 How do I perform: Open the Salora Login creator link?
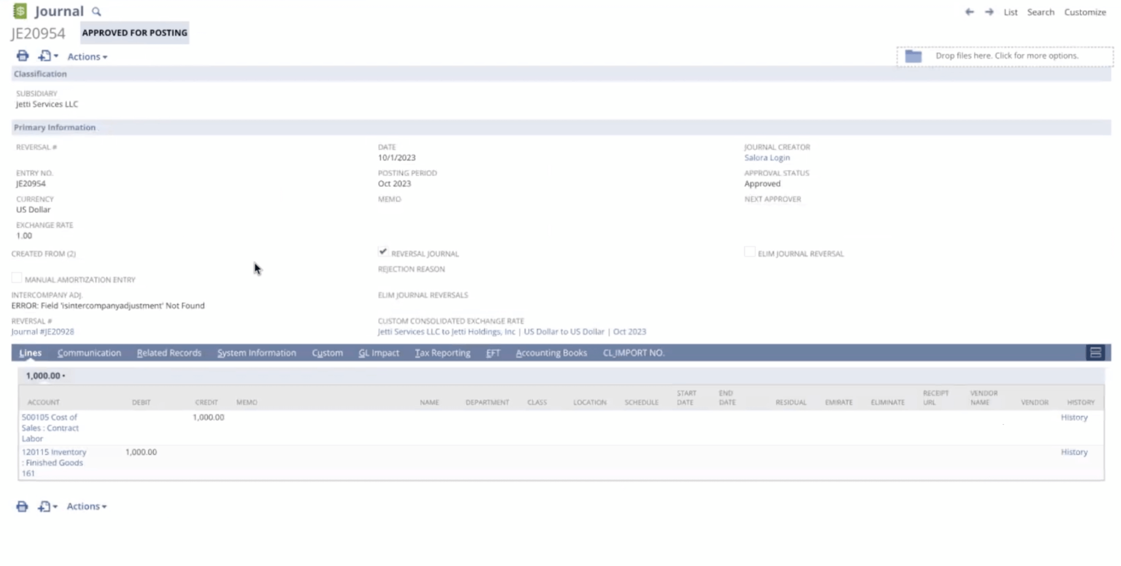point(767,158)
